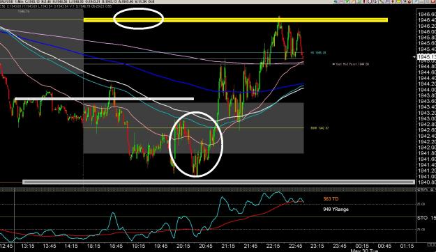Click the 1940.80 price axis label
The height and width of the screenshot is (252, 436).
coord(427,182)
